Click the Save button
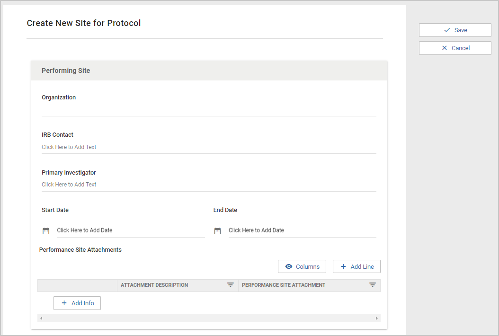Screen dimensions: 499x336 tap(455, 30)
